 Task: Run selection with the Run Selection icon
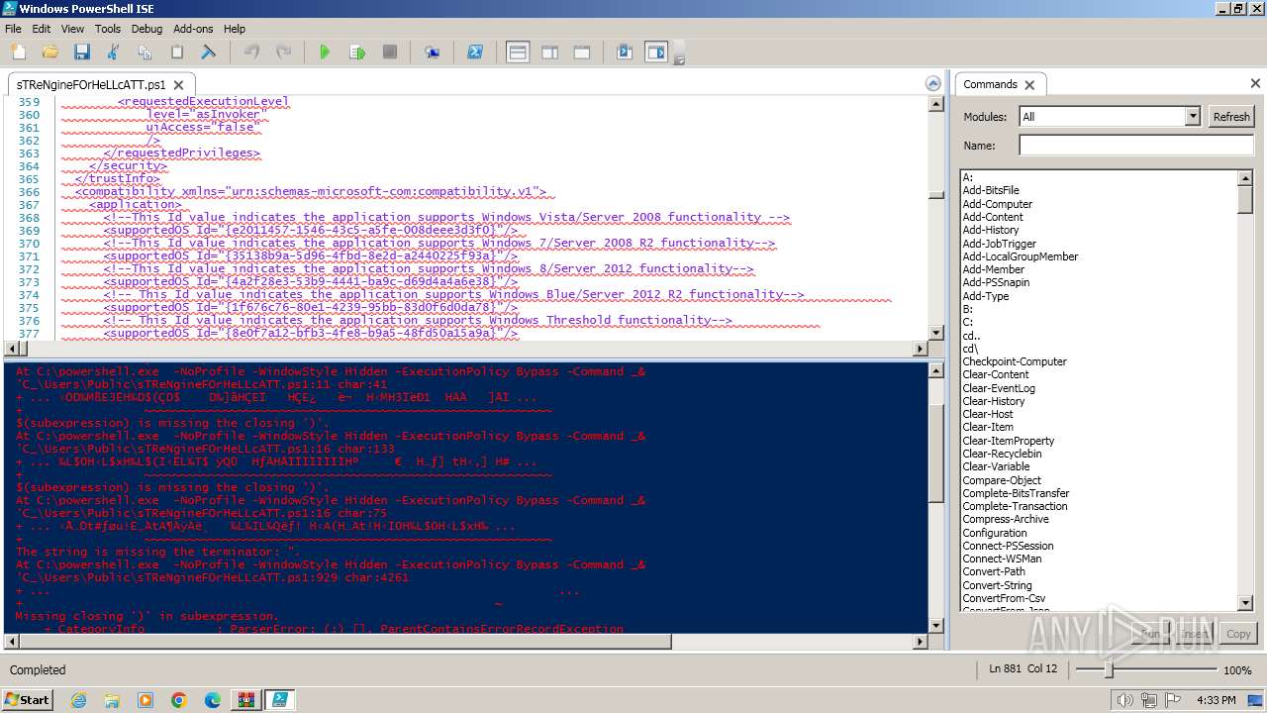pos(357,52)
